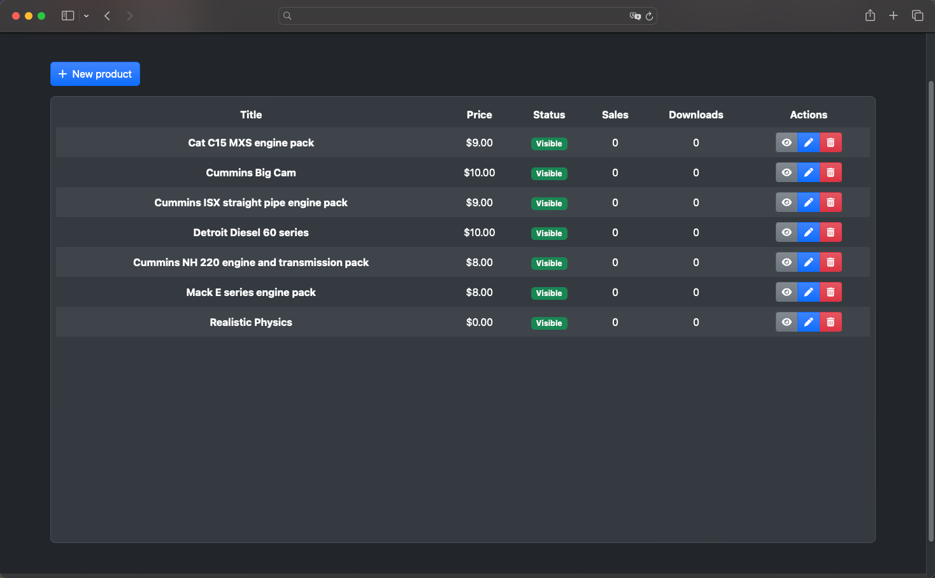
Task: Click the Visible badge for Detroit Diesel 60 series
Action: pyautogui.click(x=549, y=233)
